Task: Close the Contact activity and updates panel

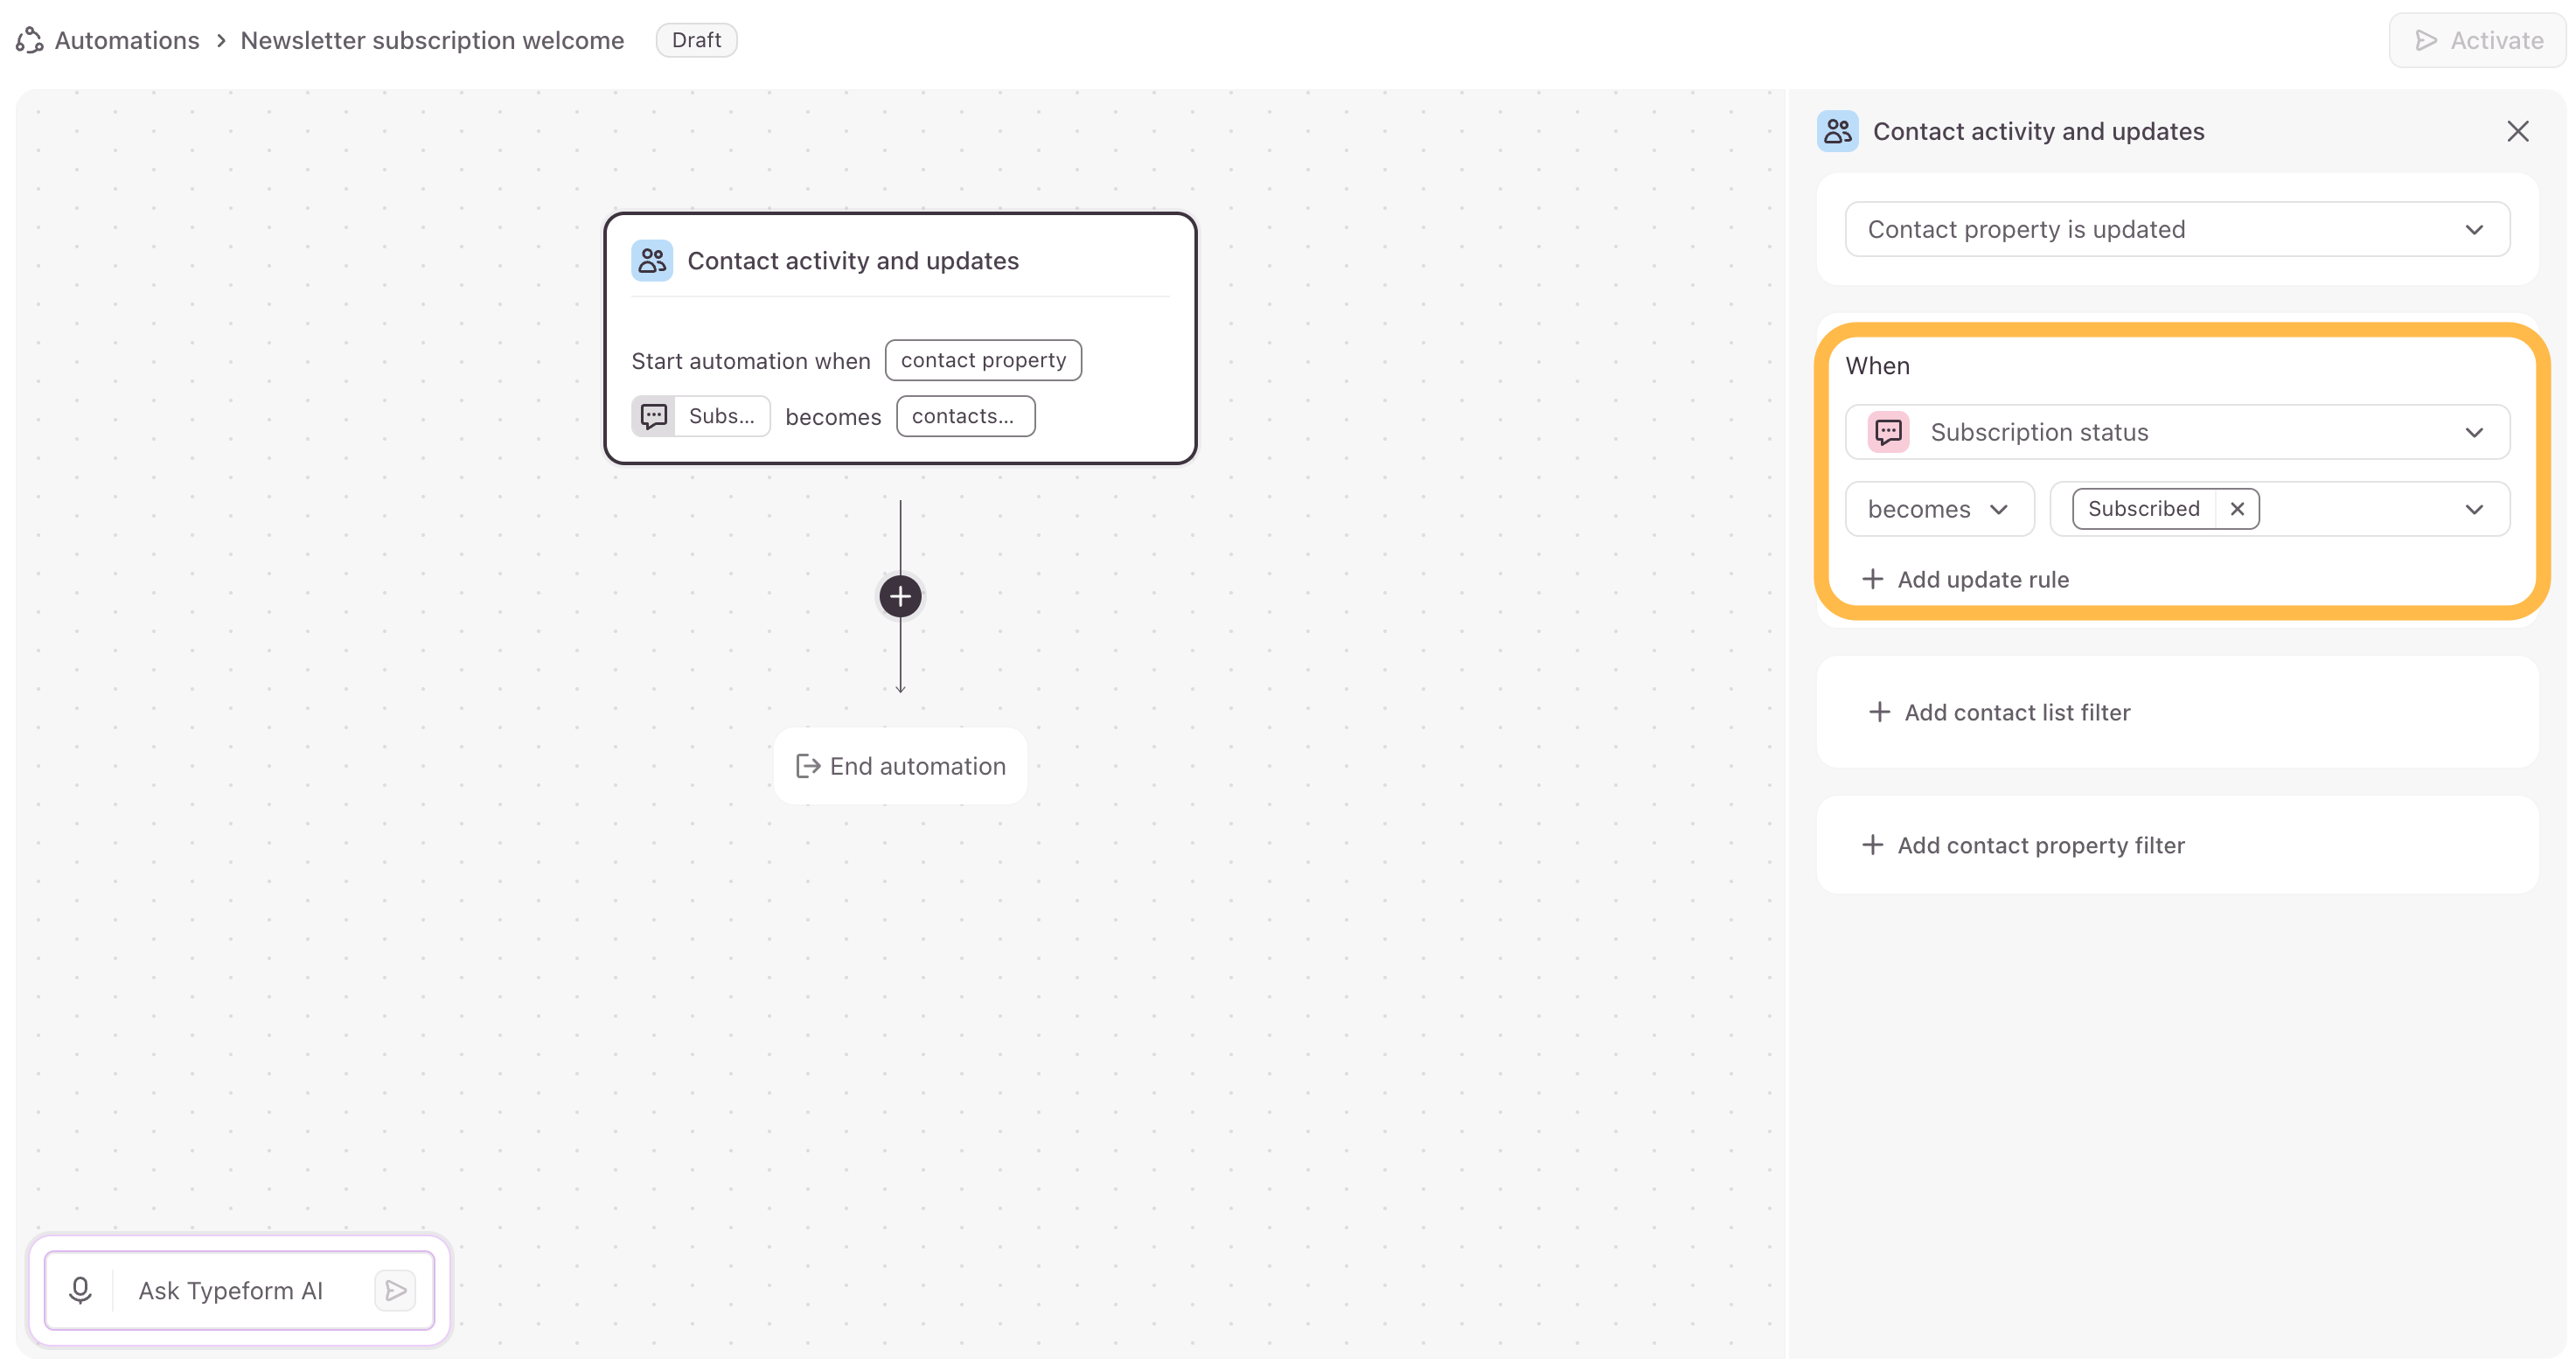Action: click(2517, 131)
